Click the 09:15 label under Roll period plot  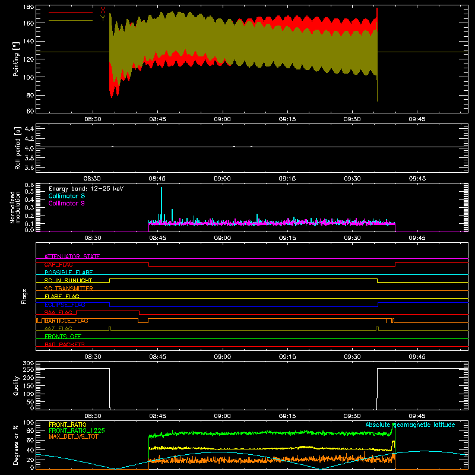tap(287, 179)
